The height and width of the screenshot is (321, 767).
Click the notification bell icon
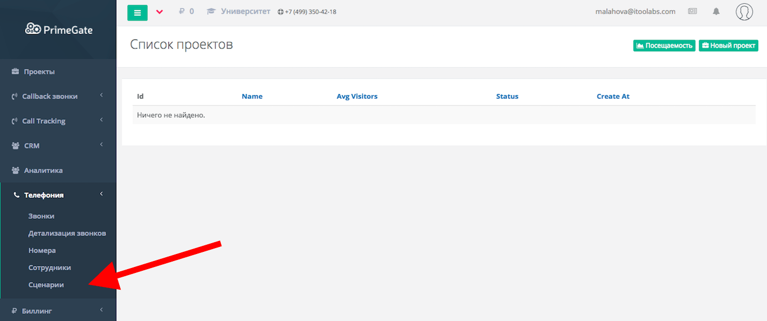(716, 11)
